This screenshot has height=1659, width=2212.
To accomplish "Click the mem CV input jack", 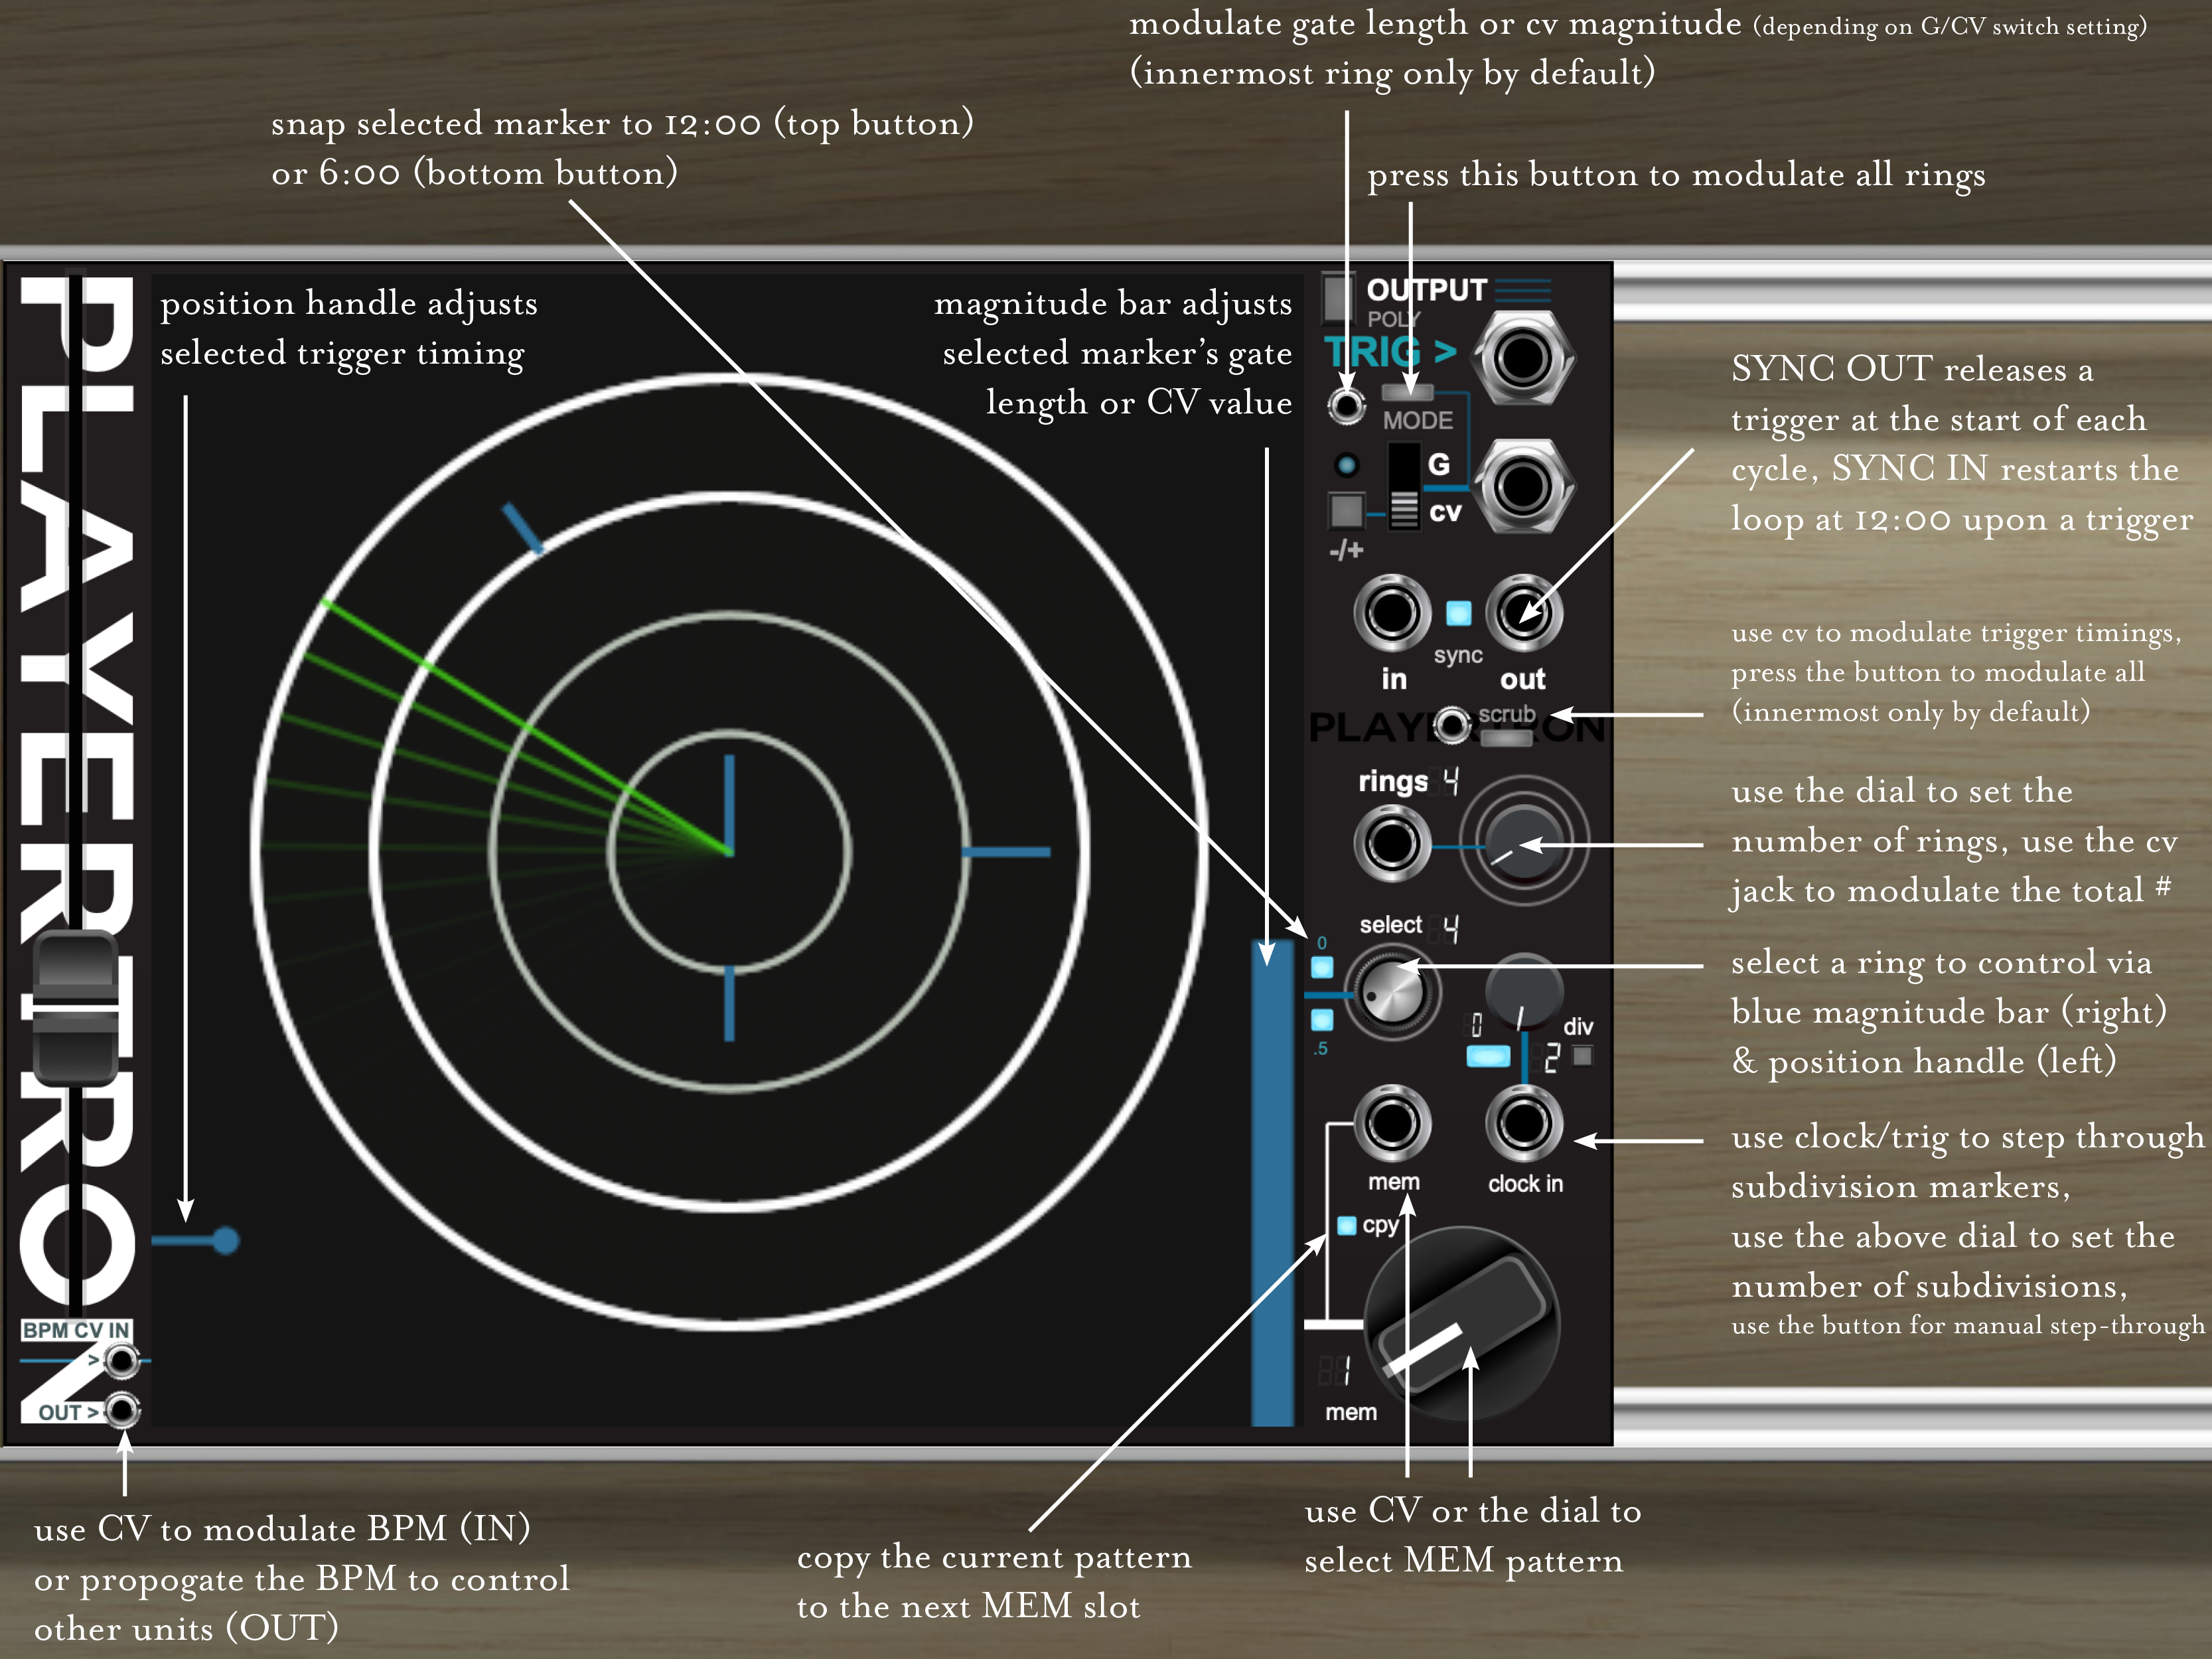I will (x=1392, y=1123).
